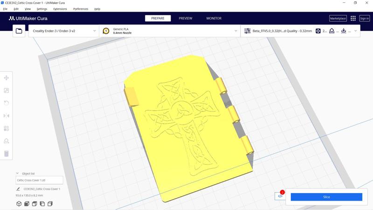Switch to left side view cube icon

pyautogui.click(x=42, y=203)
